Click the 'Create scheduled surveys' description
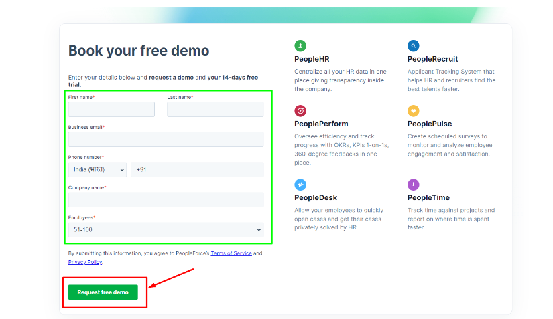Viewport: 553px width, 319px height. click(x=450, y=145)
